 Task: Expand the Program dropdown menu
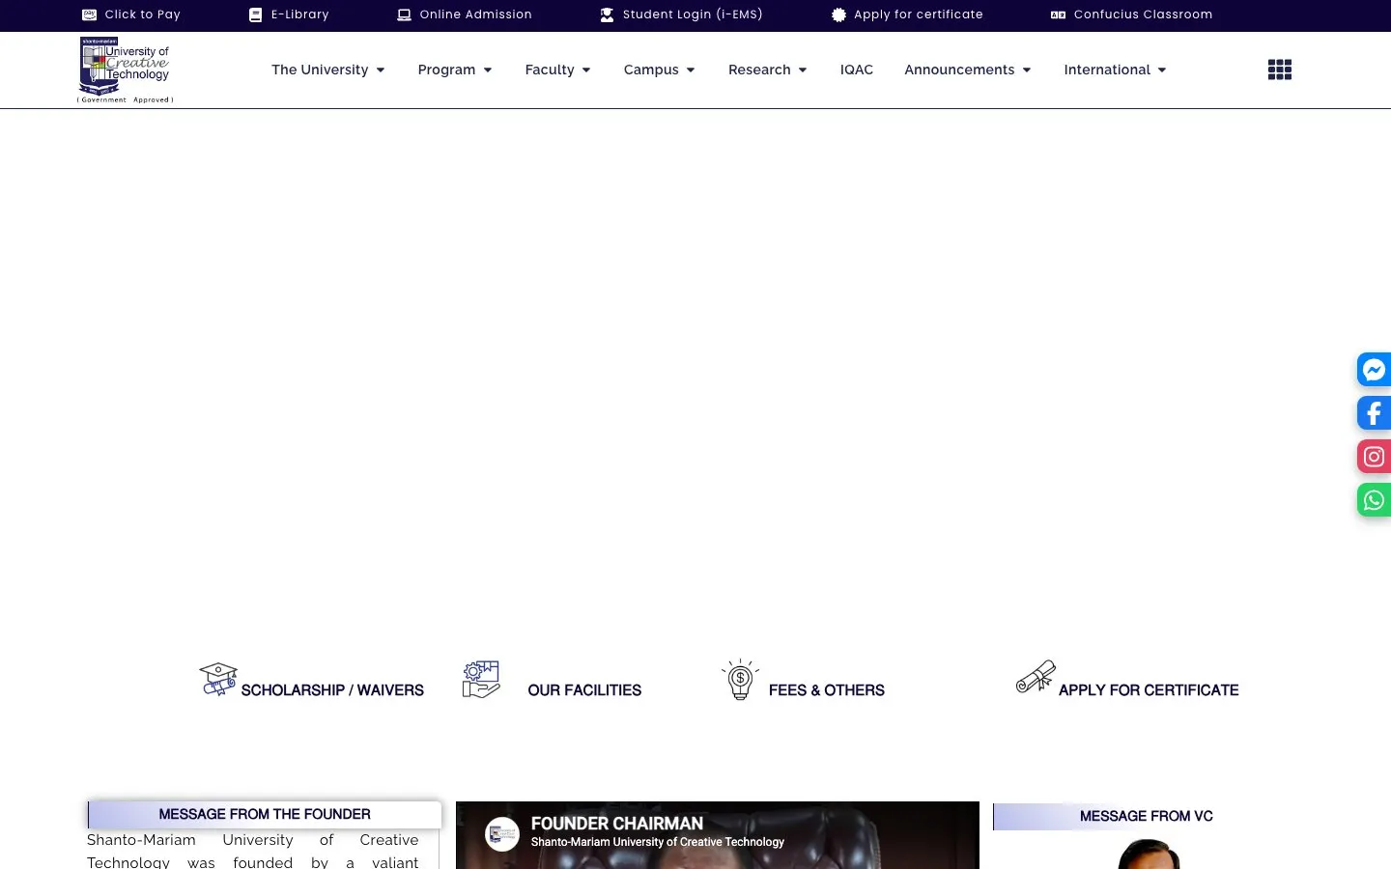click(455, 70)
